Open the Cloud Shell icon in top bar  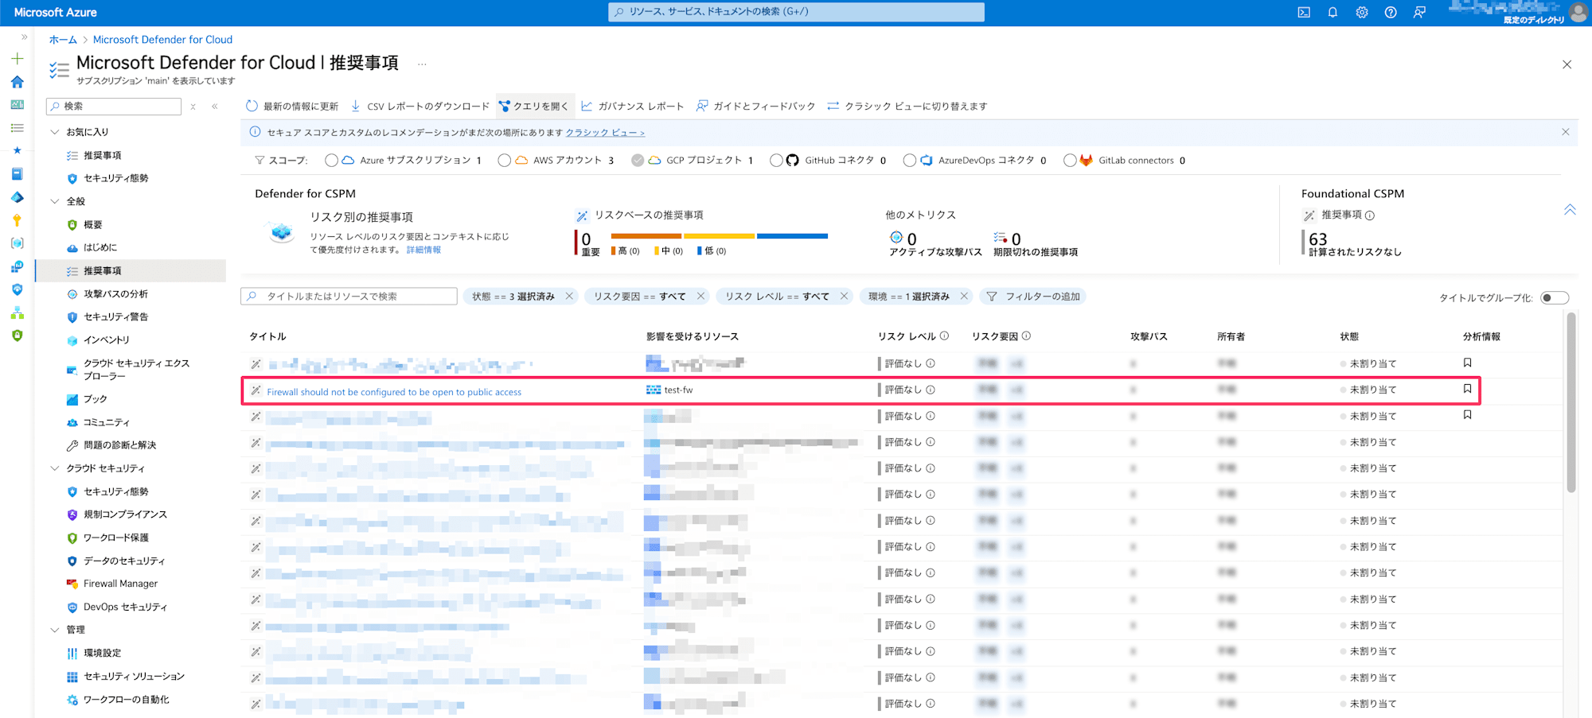click(1304, 13)
